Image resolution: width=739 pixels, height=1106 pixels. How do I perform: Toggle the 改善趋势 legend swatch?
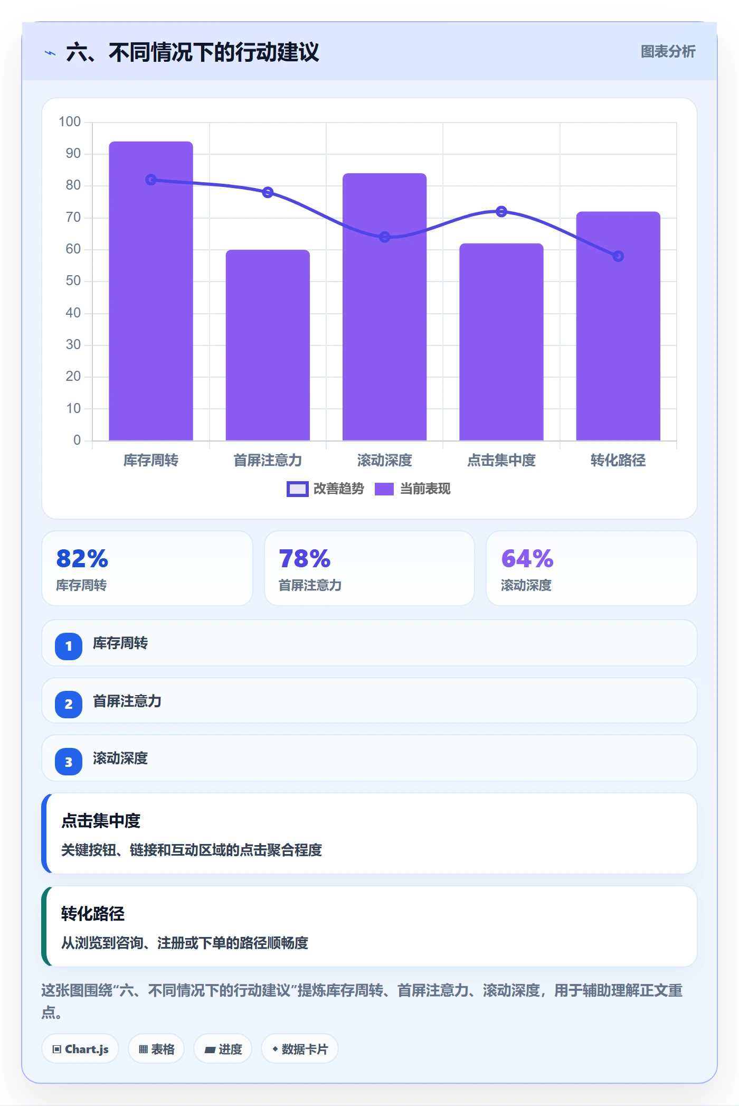(297, 489)
